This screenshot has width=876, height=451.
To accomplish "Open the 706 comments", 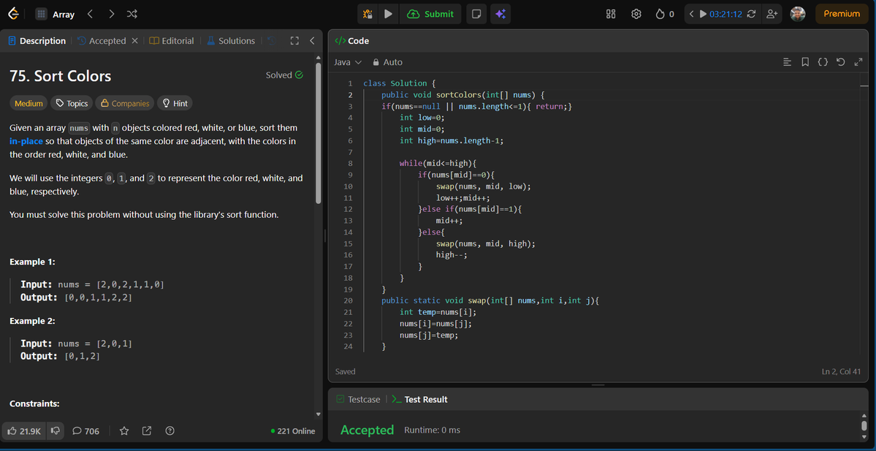I will click(x=86, y=431).
